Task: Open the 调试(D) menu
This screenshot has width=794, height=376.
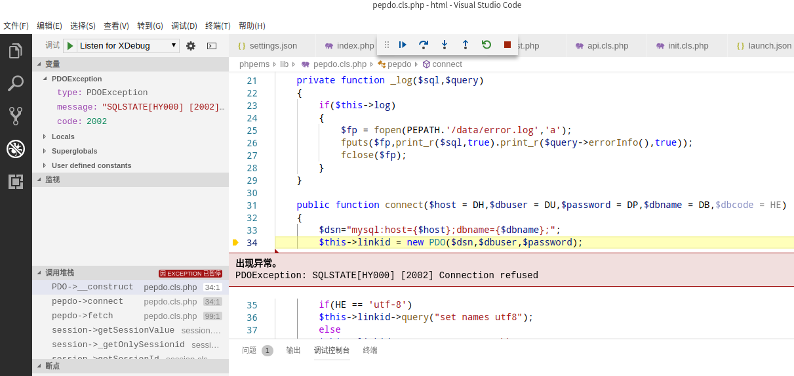Action: (184, 26)
